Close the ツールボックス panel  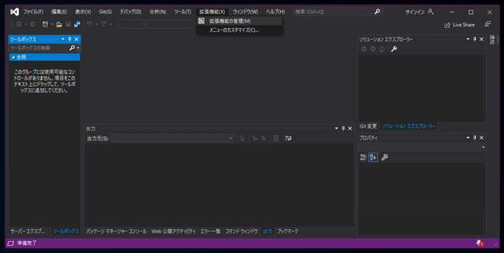coord(76,39)
